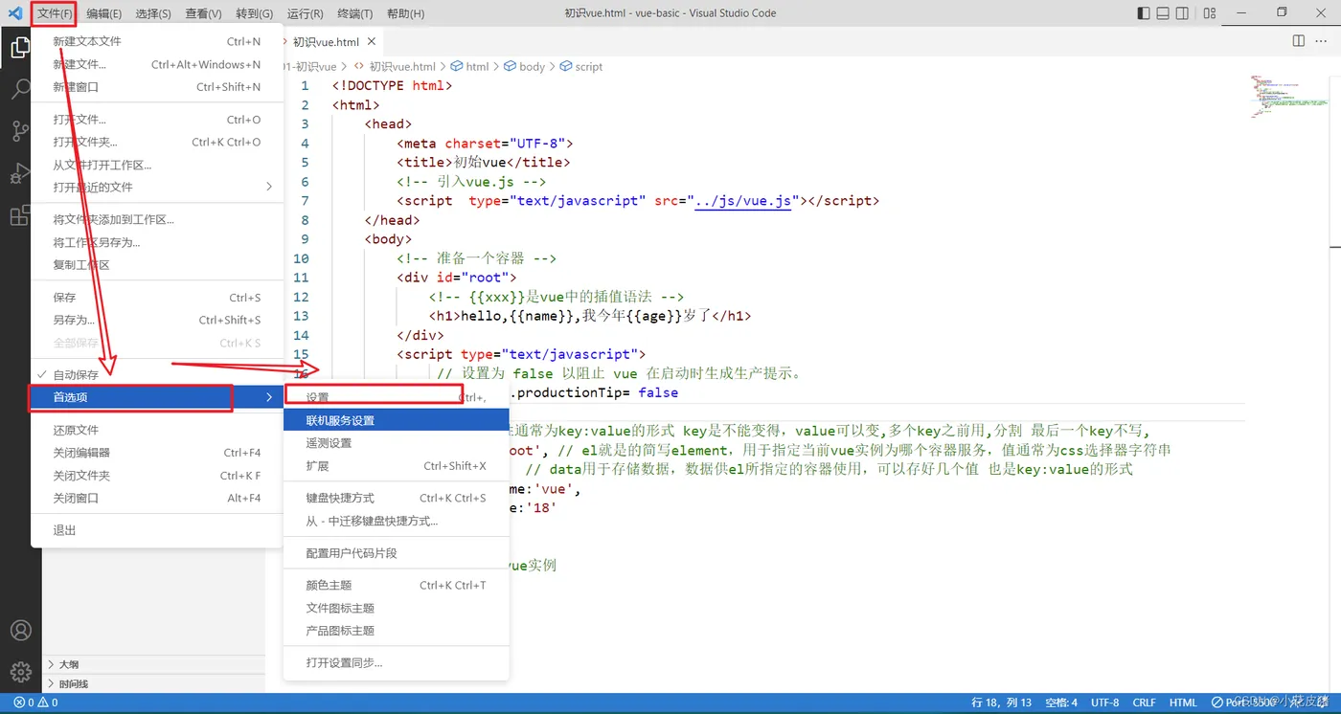Open the Search view in activity bar

(20, 90)
